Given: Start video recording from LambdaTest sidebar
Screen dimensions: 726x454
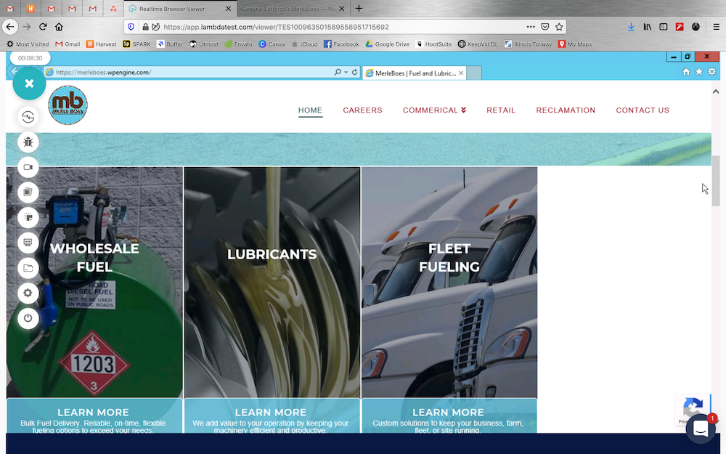Looking at the screenshot, I should pyautogui.click(x=28, y=167).
